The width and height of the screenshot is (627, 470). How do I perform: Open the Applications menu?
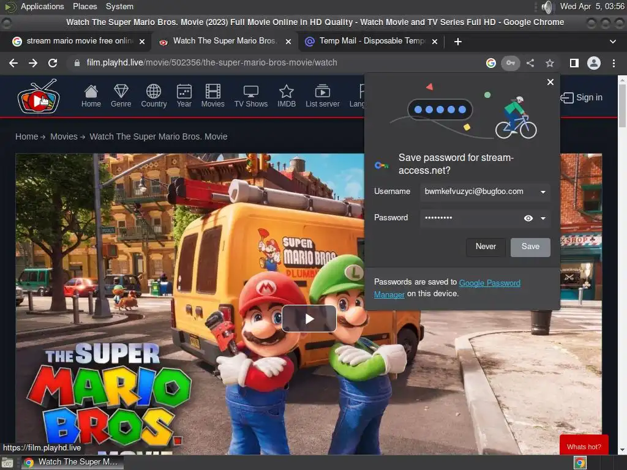pyautogui.click(x=42, y=6)
